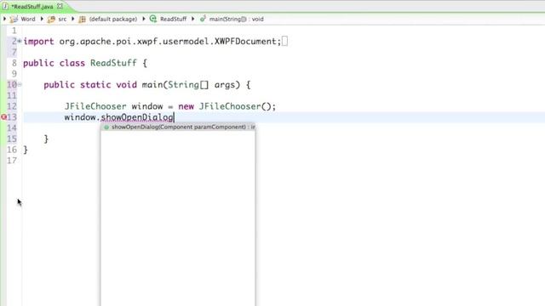Open the (default package) breadcrumb
Screen dimensions: 545x306
(x=113, y=19)
